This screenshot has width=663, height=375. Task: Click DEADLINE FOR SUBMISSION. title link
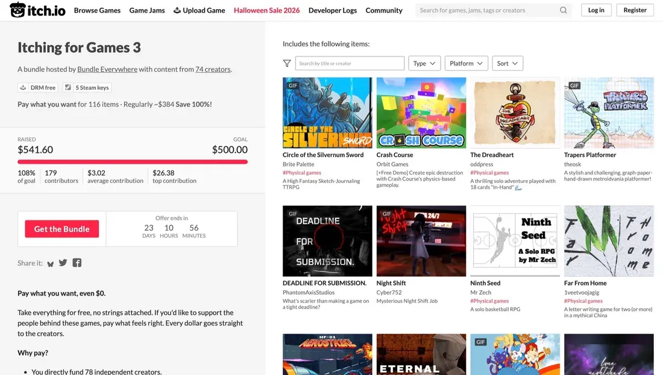pyautogui.click(x=324, y=284)
